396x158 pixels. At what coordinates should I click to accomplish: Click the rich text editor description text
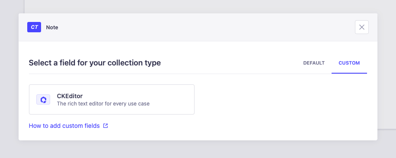tap(103, 104)
